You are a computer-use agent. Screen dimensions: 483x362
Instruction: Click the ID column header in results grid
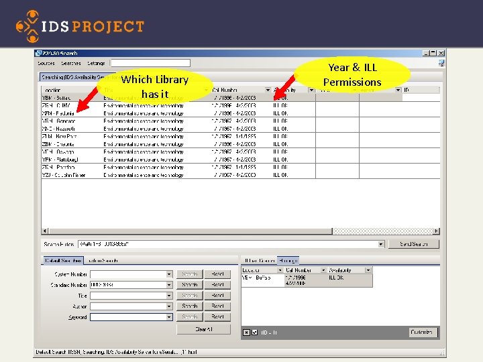click(x=421, y=90)
